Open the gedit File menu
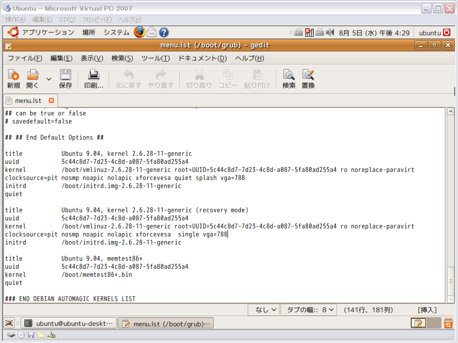Viewport: 458px width, 343px height. pyautogui.click(x=25, y=58)
